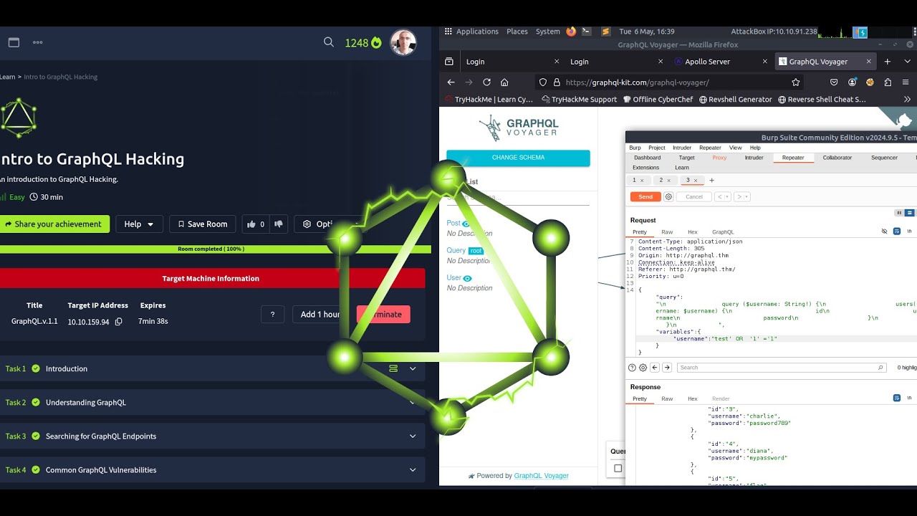Click Firefox back arrow
Viewport: 917px width, 516px height.
click(x=451, y=82)
